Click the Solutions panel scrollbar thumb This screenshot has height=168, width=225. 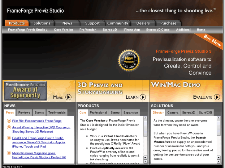point(219,128)
